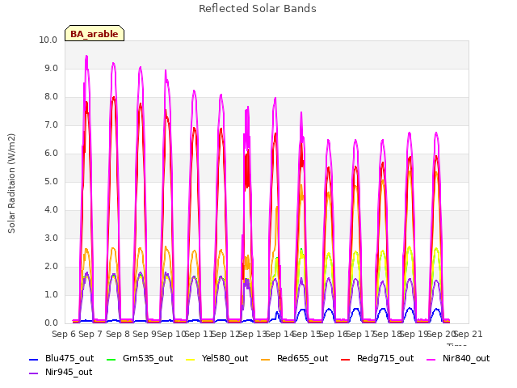Screen dimensions: 517x388
Task: Click the Sep 9 x-axis date label
Action: point(145,334)
